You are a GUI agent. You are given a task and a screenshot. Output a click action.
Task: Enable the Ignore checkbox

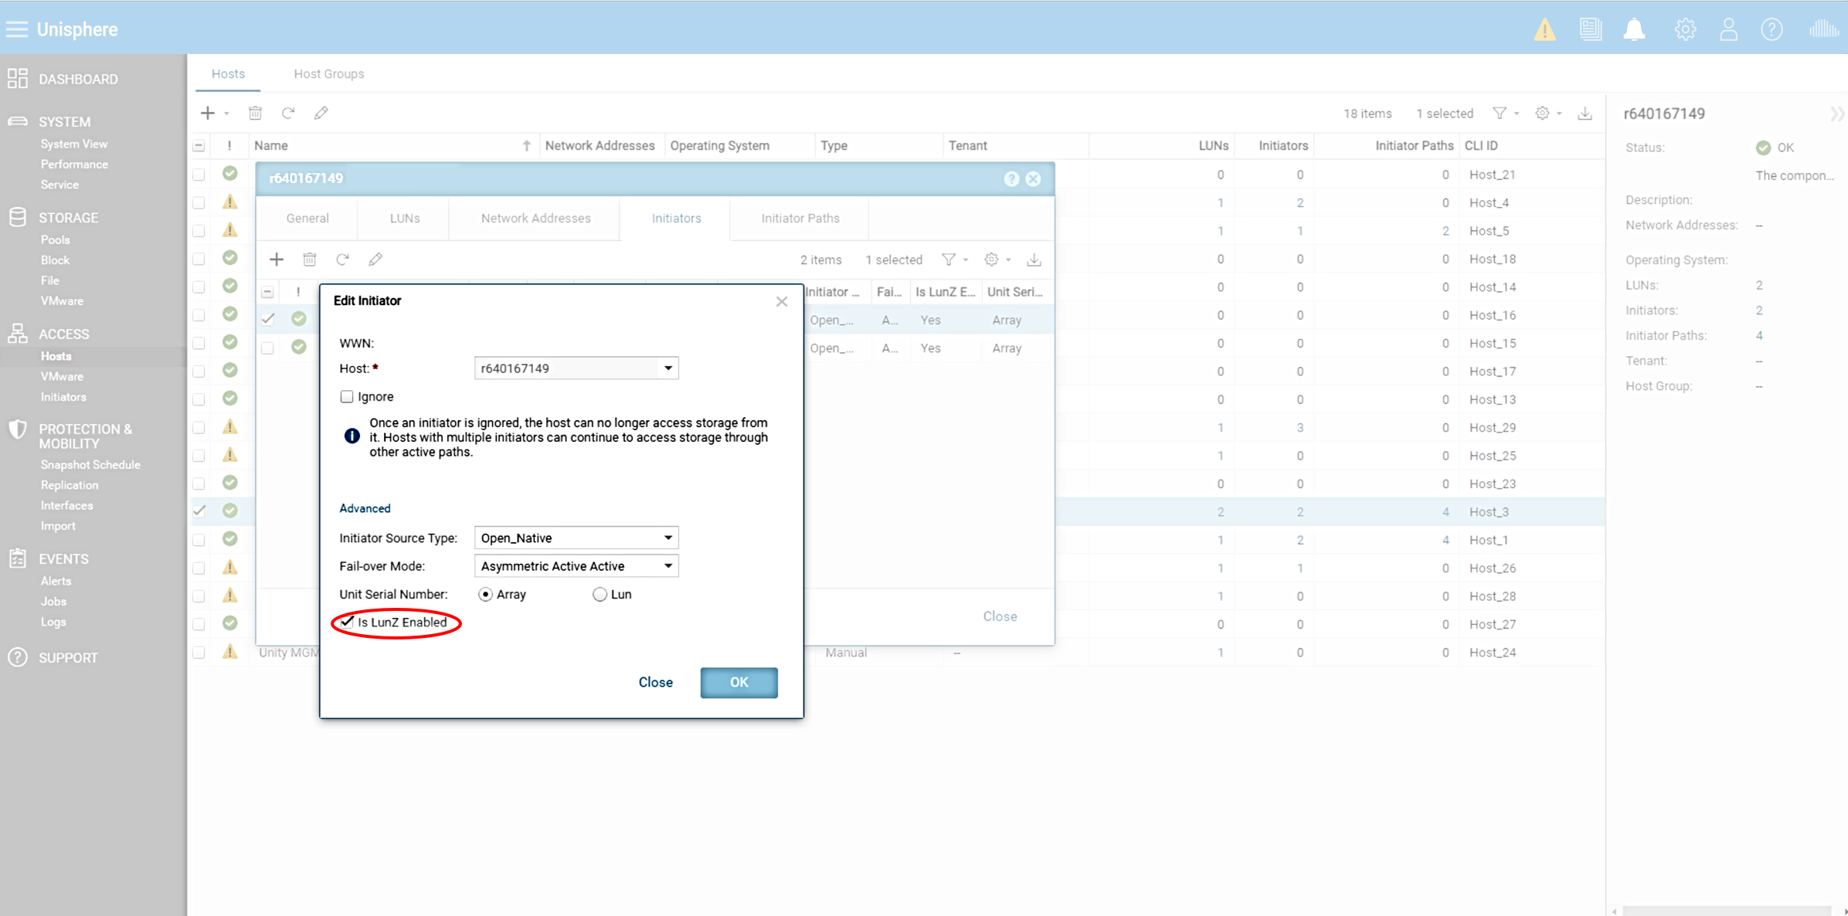(x=347, y=396)
